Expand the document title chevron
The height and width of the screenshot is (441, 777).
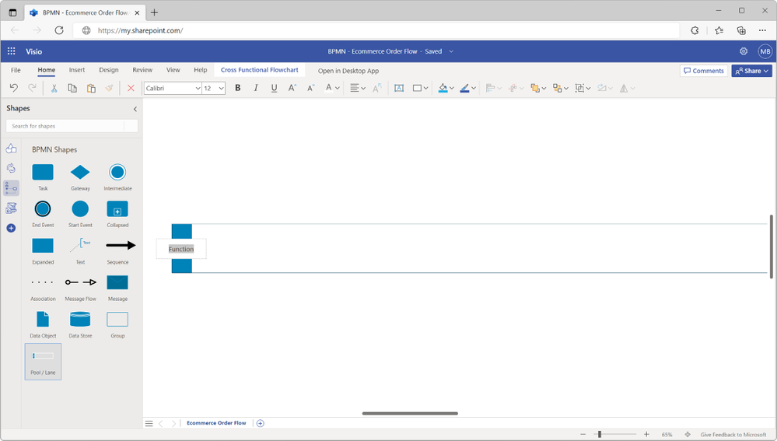tap(451, 51)
